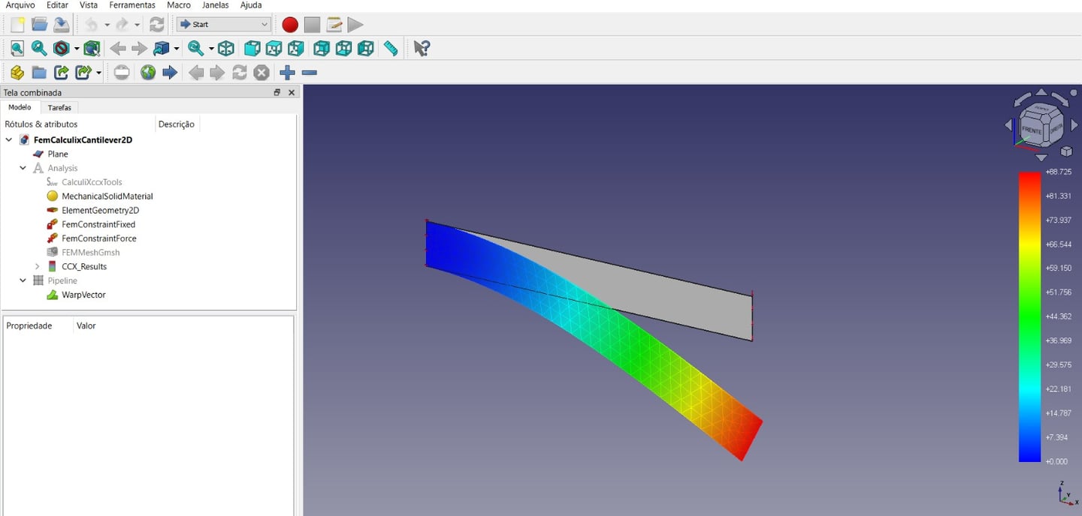Open website with the globe icon

(x=148, y=73)
